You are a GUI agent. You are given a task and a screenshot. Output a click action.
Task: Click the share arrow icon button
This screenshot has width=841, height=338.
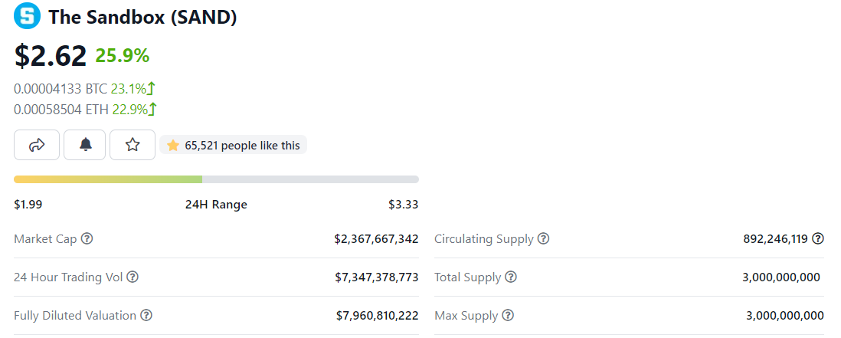pyautogui.click(x=37, y=145)
